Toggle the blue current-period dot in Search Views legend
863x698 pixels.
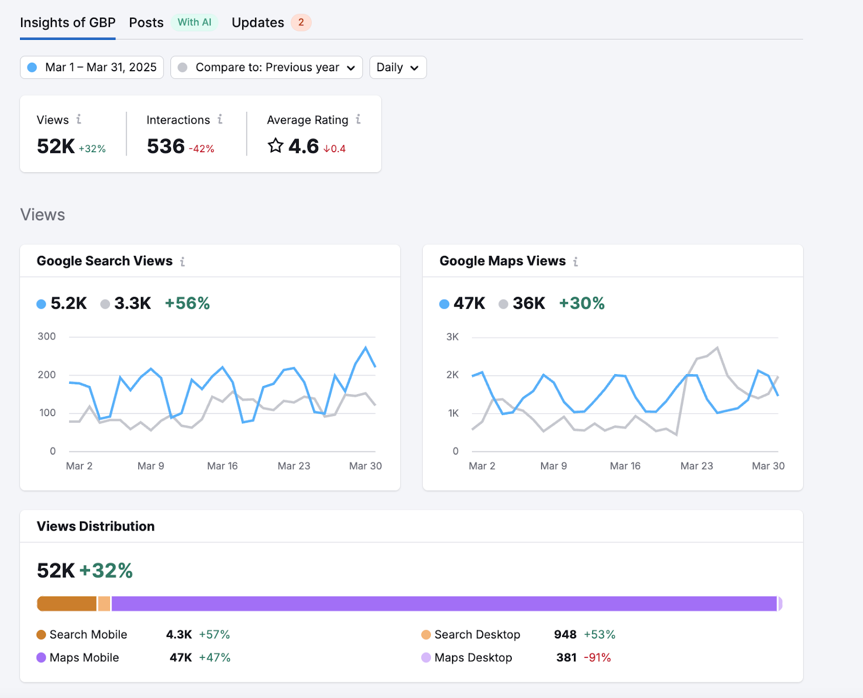pyautogui.click(x=41, y=303)
